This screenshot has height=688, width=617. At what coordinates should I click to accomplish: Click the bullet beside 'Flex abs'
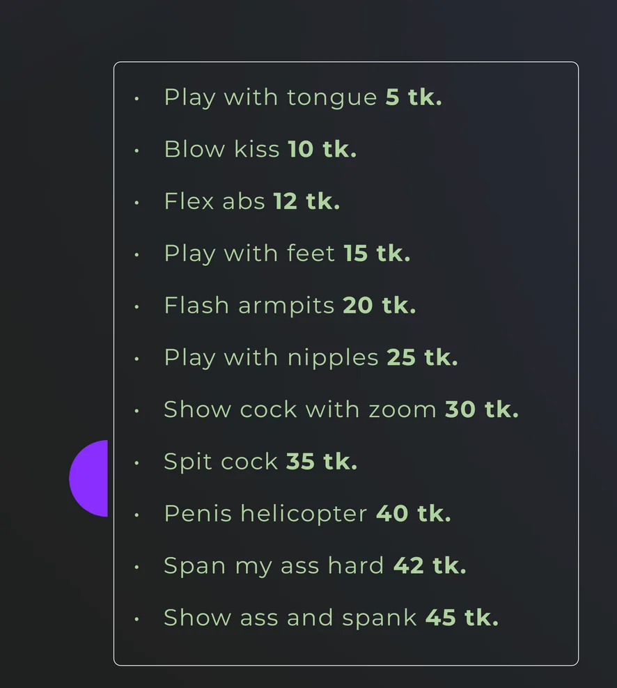tap(137, 203)
